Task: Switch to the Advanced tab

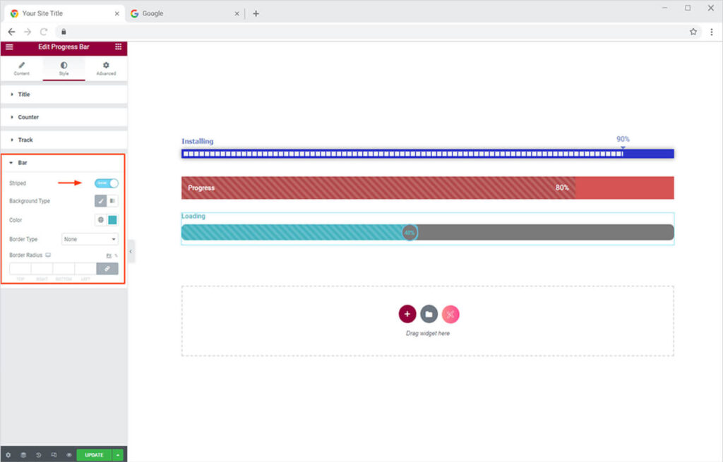Action: click(x=106, y=68)
